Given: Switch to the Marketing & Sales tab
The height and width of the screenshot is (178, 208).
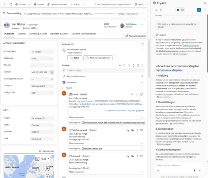Looking at the screenshot, I should click(x=38, y=34).
